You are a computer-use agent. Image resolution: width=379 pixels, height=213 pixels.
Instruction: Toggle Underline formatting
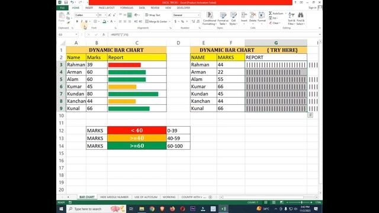[86, 21]
